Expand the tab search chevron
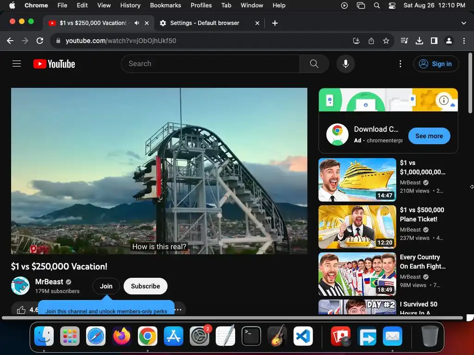This screenshot has height=355, width=474. [464, 23]
